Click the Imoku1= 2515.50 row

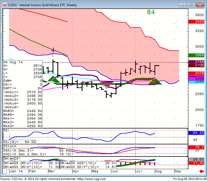[x=23, y=92]
